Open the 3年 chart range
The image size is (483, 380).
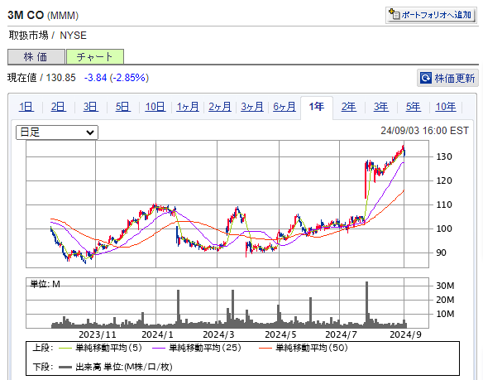(x=381, y=107)
